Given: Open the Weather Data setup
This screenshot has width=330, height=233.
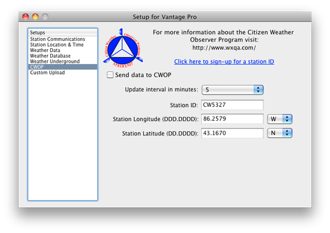Looking at the screenshot, I should pos(63,50).
